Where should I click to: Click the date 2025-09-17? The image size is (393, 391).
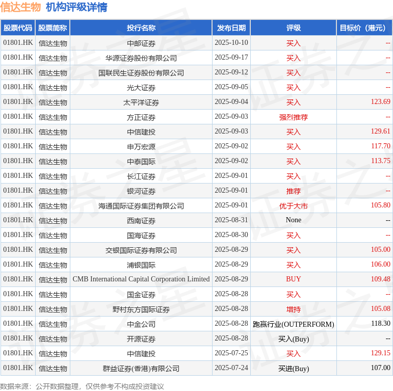tap(231, 58)
